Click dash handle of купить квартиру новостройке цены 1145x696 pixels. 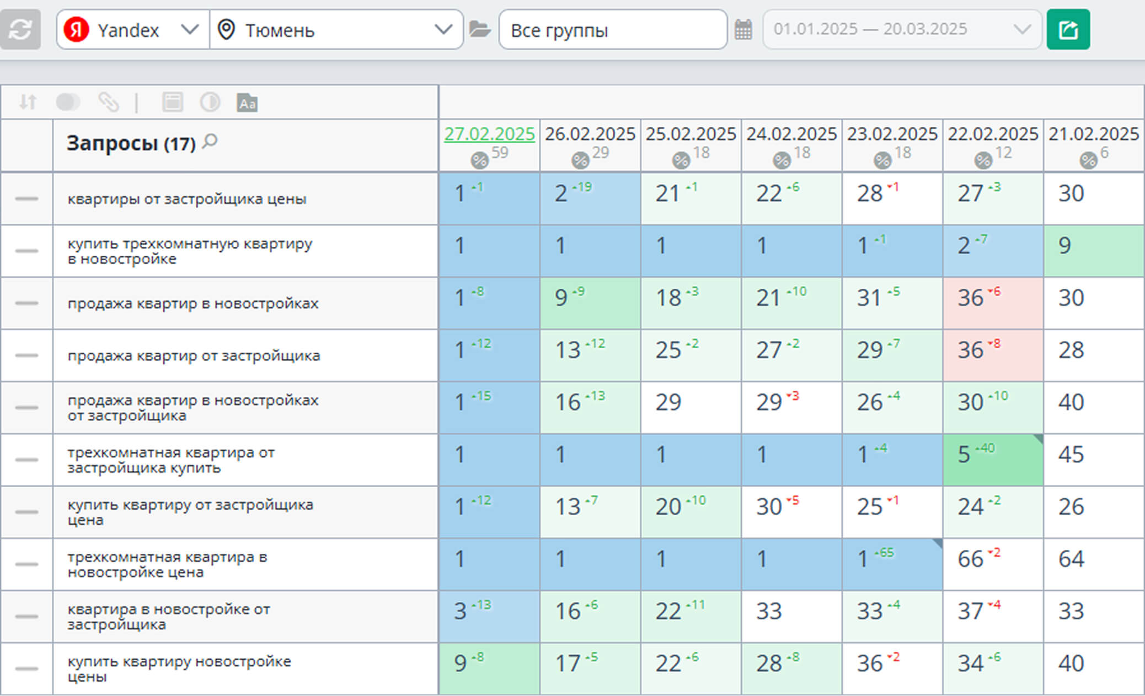pos(26,668)
